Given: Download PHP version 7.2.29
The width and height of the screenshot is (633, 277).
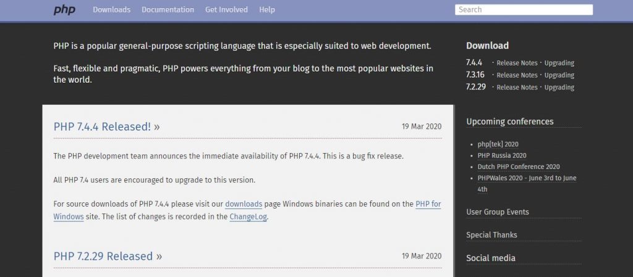Looking at the screenshot, I should [x=476, y=87].
